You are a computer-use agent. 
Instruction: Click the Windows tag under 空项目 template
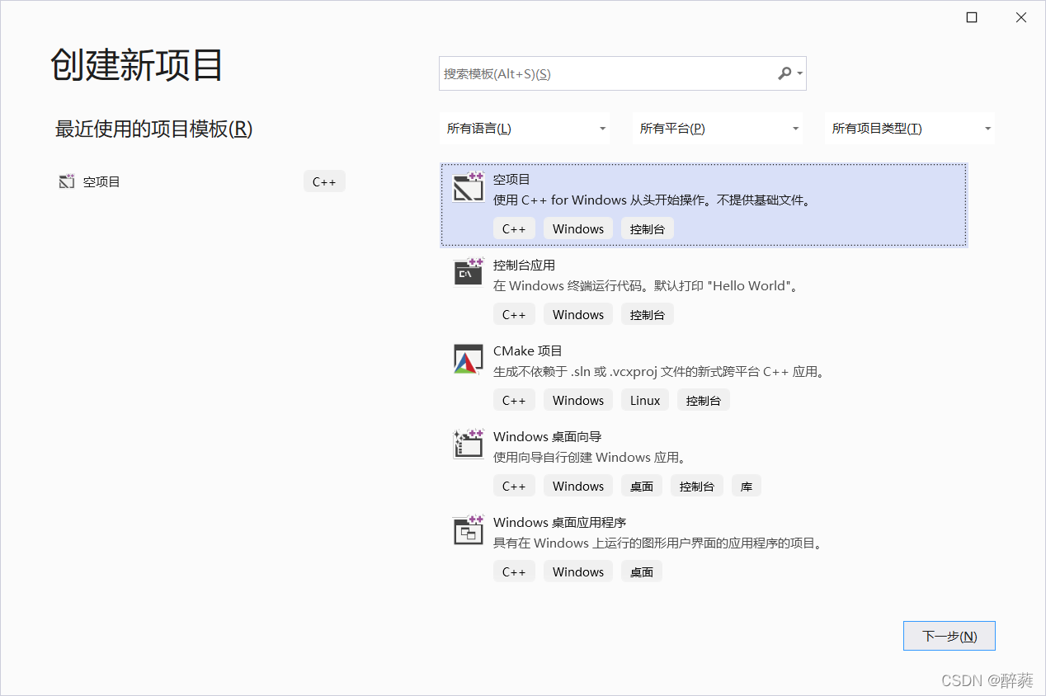point(578,228)
